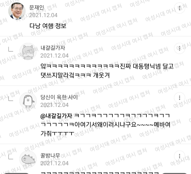Select 내갈길가자's comment ending with 개웃겨

tap(107, 71)
